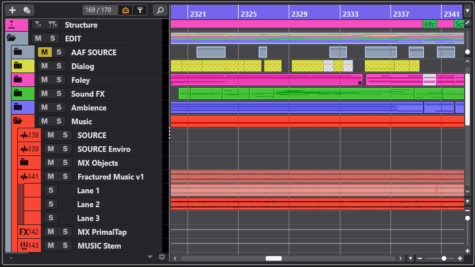This screenshot has height=267, width=475.
Task: Select the Kitc arranger event
Action: click(x=430, y=24)
